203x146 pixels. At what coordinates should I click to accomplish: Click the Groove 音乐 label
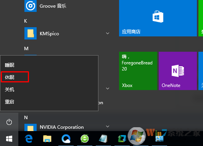point(53,6)
